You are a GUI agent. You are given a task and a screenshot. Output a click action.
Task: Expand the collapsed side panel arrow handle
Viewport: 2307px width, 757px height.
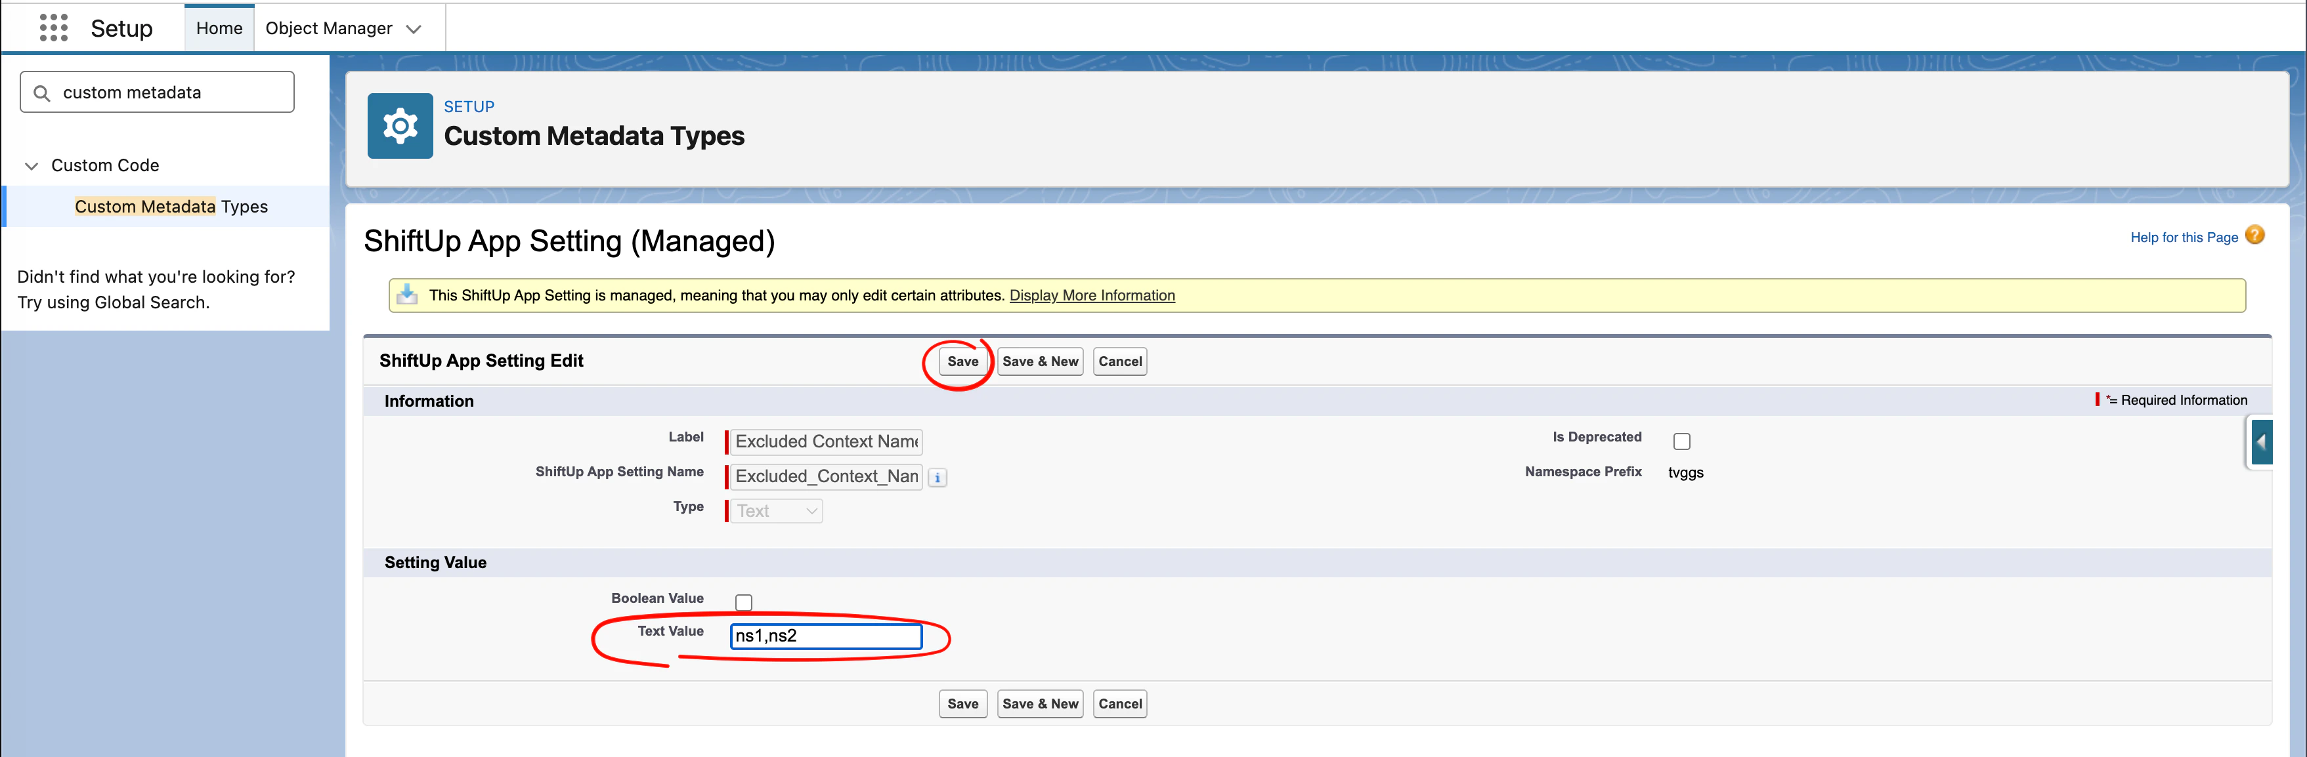pos(2260,442)
